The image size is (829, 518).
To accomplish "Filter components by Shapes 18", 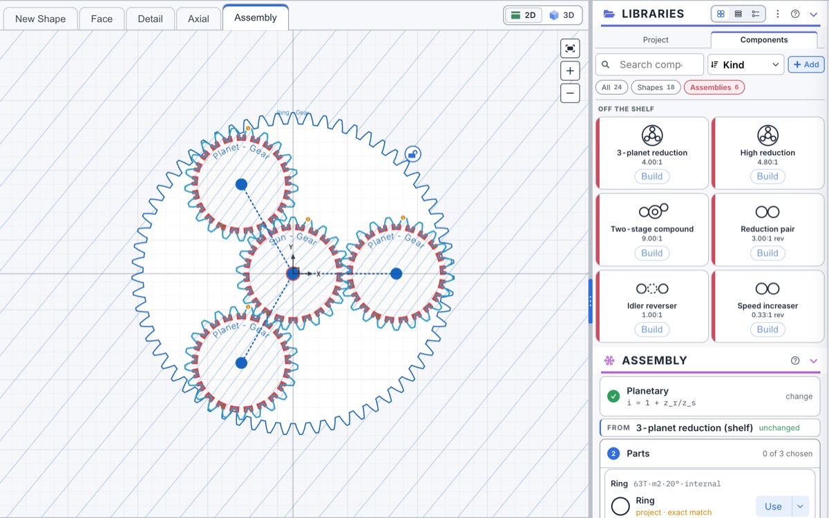I will pos(656,87).
